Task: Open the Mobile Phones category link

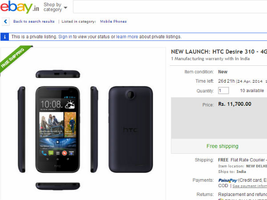Action: click(113, 21)
